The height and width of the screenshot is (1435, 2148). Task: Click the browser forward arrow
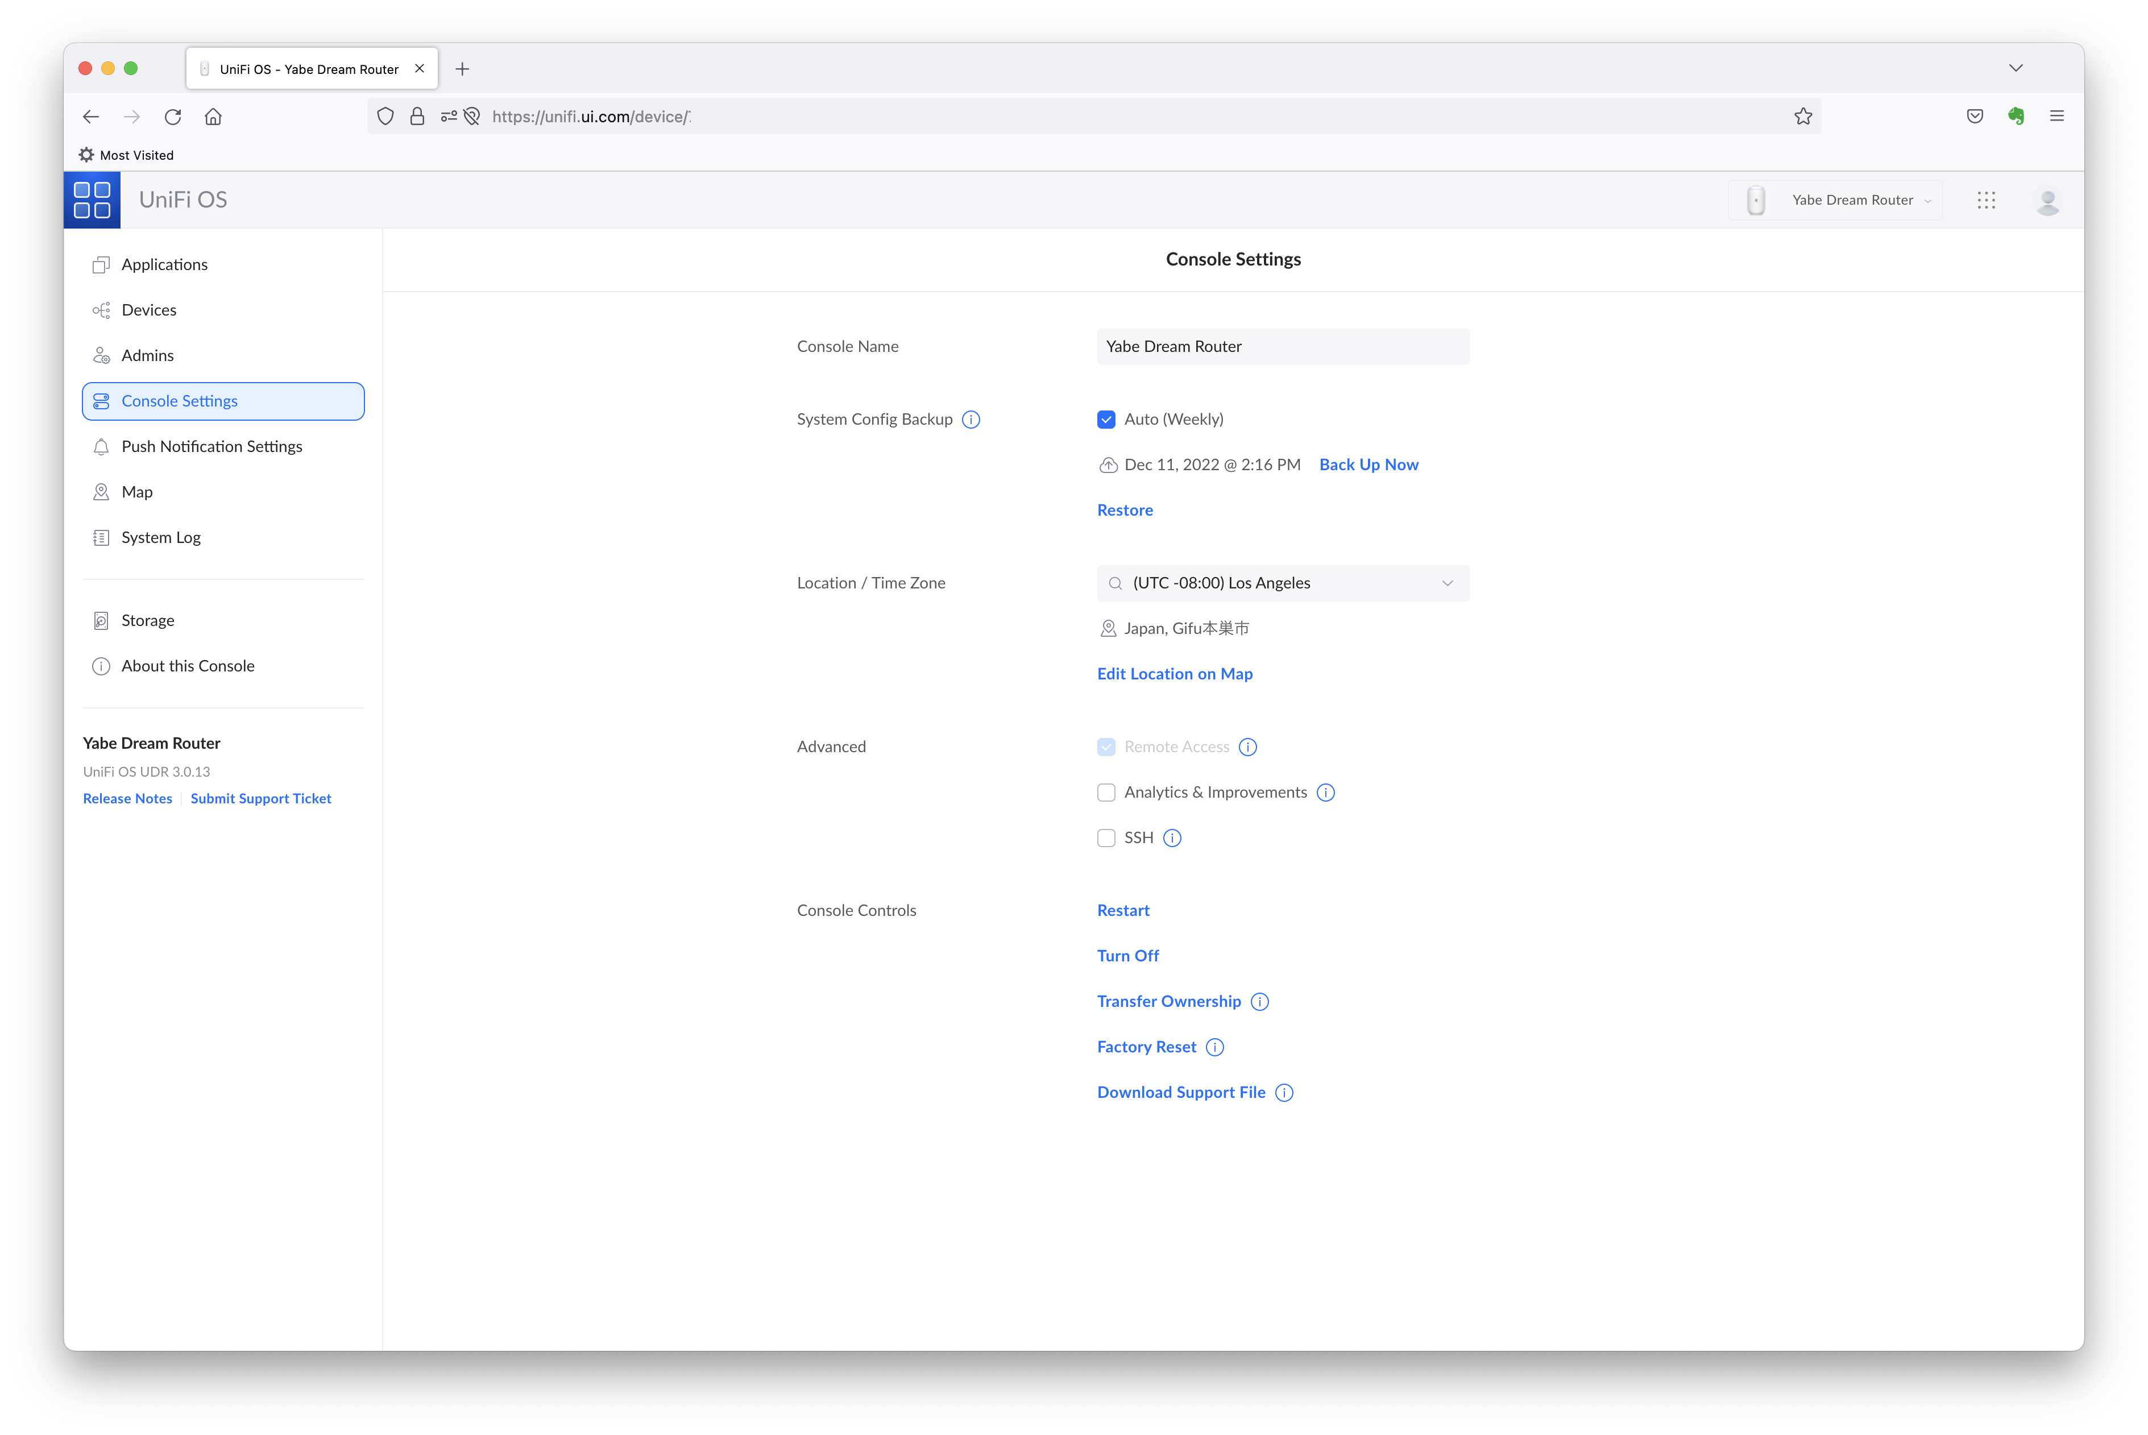click(x=132, y=116)
